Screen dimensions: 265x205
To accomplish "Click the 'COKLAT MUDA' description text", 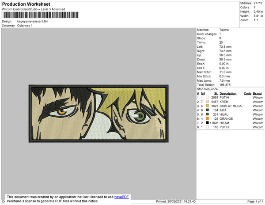I will click(x=231, y=106).
